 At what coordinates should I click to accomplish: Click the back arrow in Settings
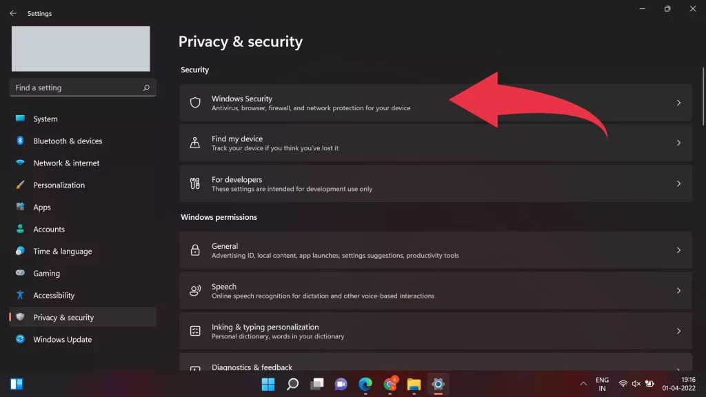click(13, 14)
